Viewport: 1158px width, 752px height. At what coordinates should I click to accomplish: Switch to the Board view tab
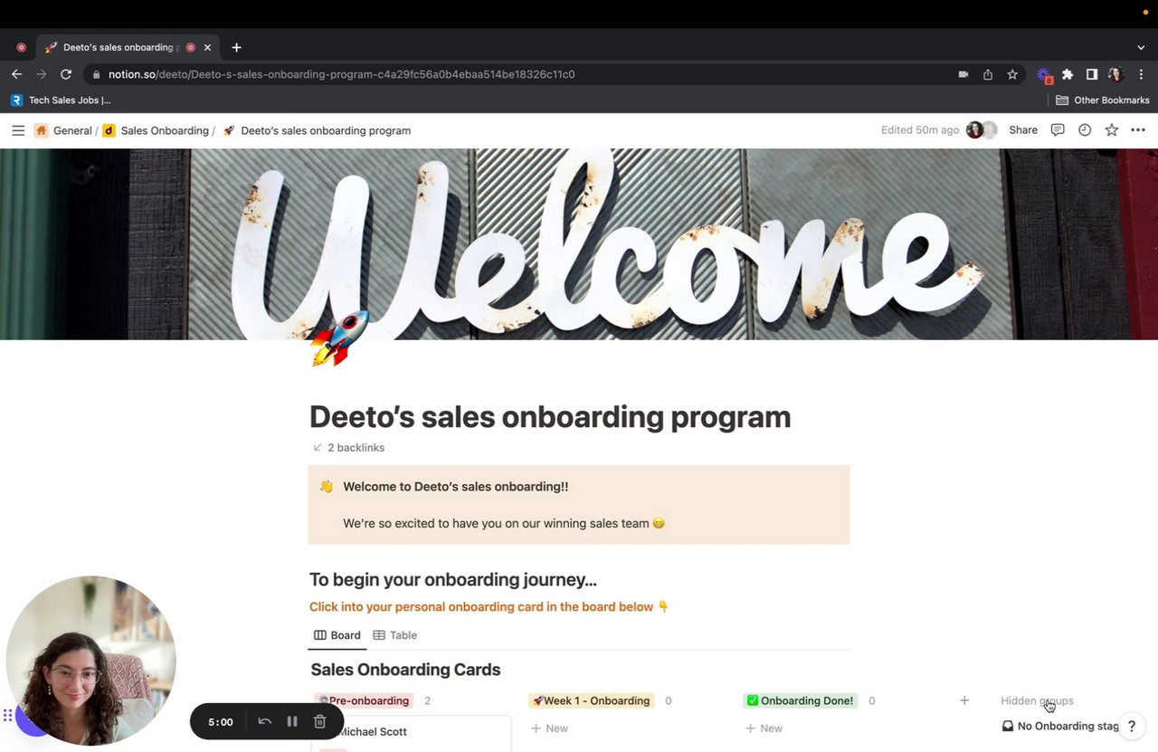click(x=337, y=635)
